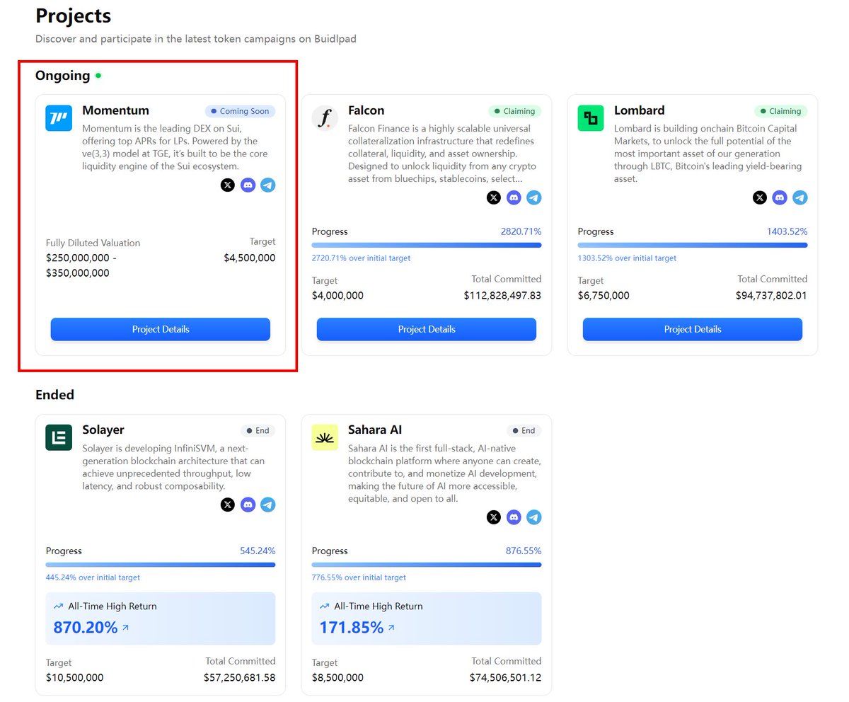The width and height of the screenshot is (849, 702).
Task: Open Lombard's Telegram channel icon
Action: point(800,197)
